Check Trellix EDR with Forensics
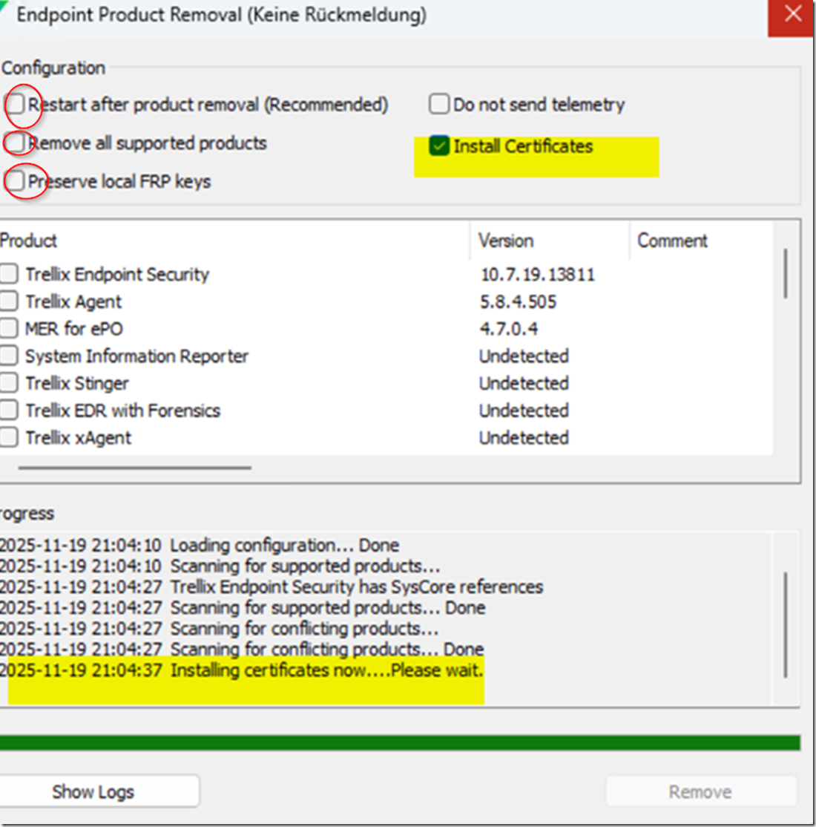Screen dimensions: 816x827 pyautogui.click(x=9, y=410)
